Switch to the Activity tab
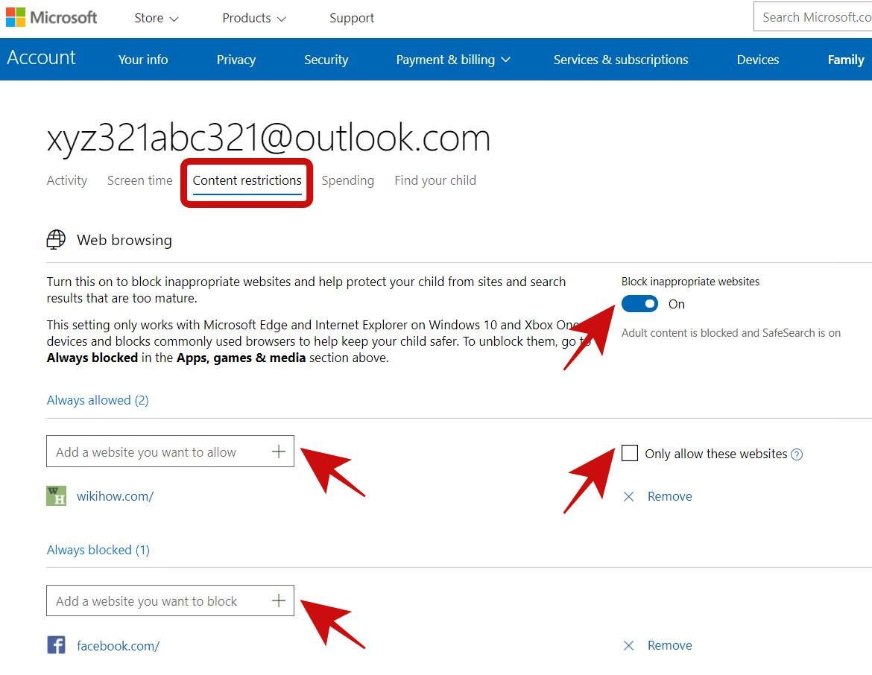Viewport: 872px width, 675px height. 67,180
